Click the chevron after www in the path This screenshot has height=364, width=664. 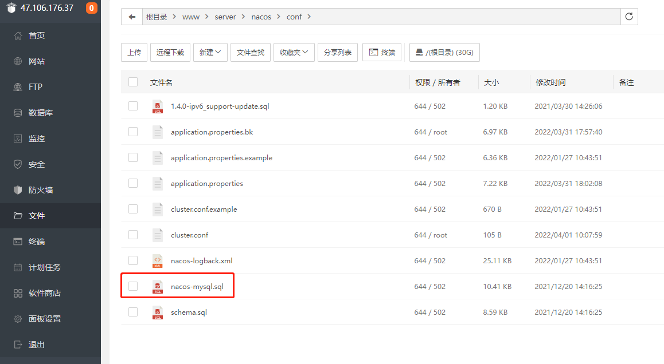[206, 17]
